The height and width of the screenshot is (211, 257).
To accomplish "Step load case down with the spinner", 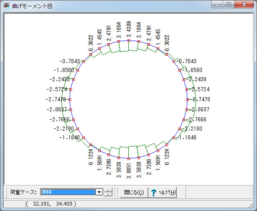I will click(108, 194).
